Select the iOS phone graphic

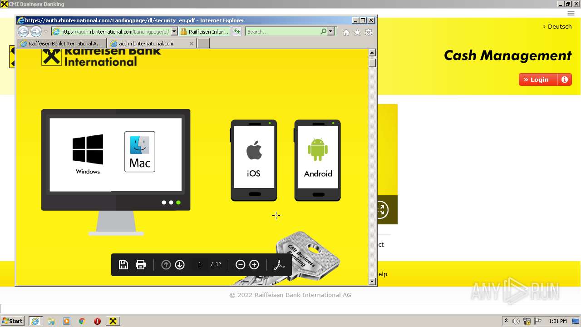point(254,160)
